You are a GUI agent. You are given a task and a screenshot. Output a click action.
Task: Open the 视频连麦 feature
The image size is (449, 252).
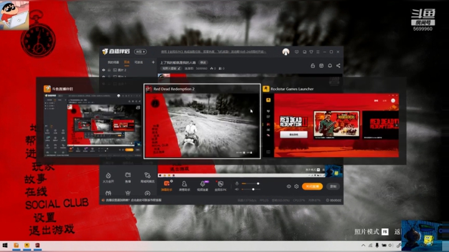203,186
